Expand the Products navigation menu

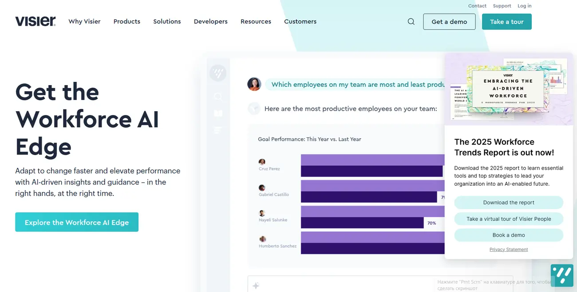(126, 22)
